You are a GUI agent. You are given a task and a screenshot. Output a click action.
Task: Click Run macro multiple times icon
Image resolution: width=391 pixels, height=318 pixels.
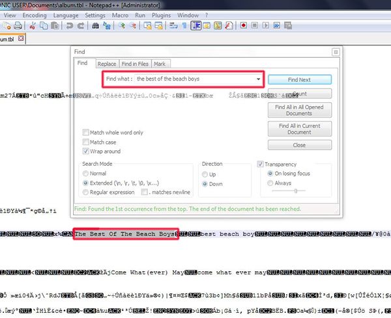(x=277, y=25)
